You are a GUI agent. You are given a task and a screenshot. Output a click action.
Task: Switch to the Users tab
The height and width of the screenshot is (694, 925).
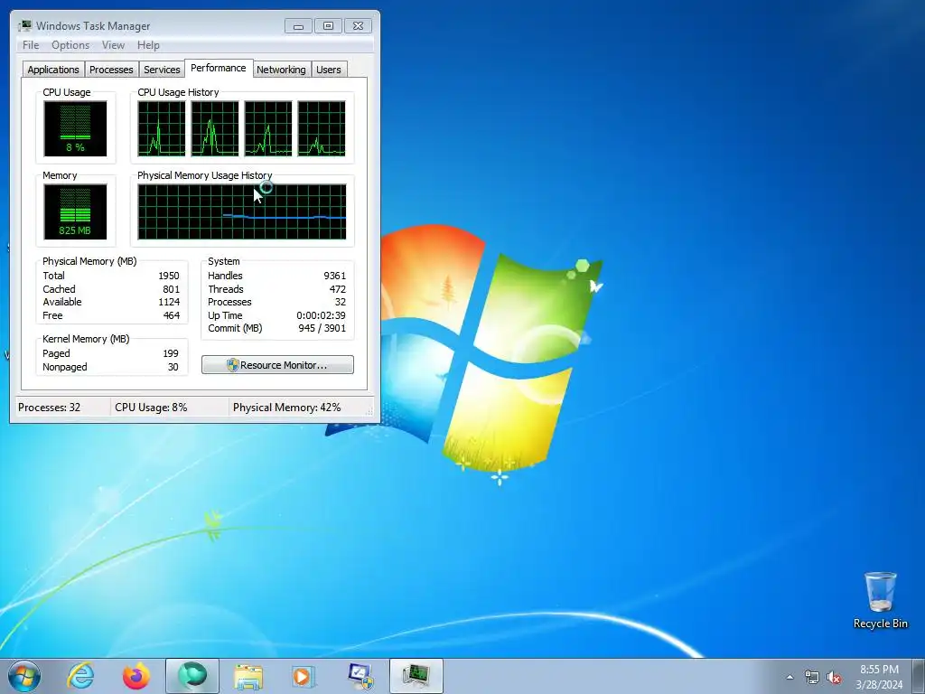point(329,69)
